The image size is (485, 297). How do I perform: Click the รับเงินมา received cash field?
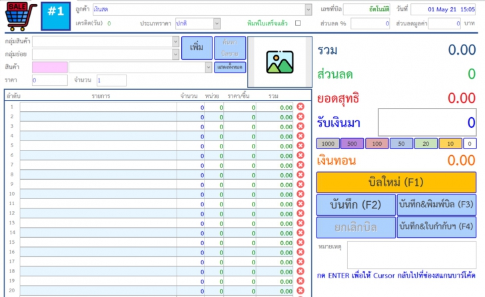pos(427,123)
